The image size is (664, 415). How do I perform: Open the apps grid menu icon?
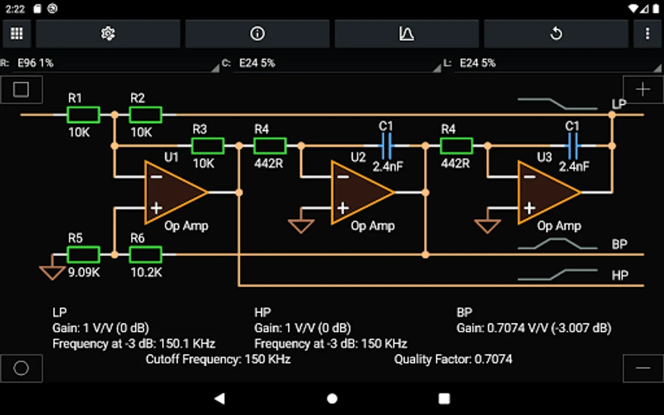point(17,33)
